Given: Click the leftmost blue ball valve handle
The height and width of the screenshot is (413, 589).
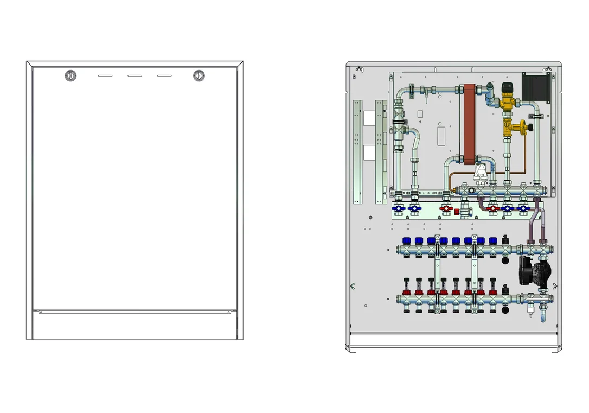Looking at the screenshot, I should [x=398, y=208].
